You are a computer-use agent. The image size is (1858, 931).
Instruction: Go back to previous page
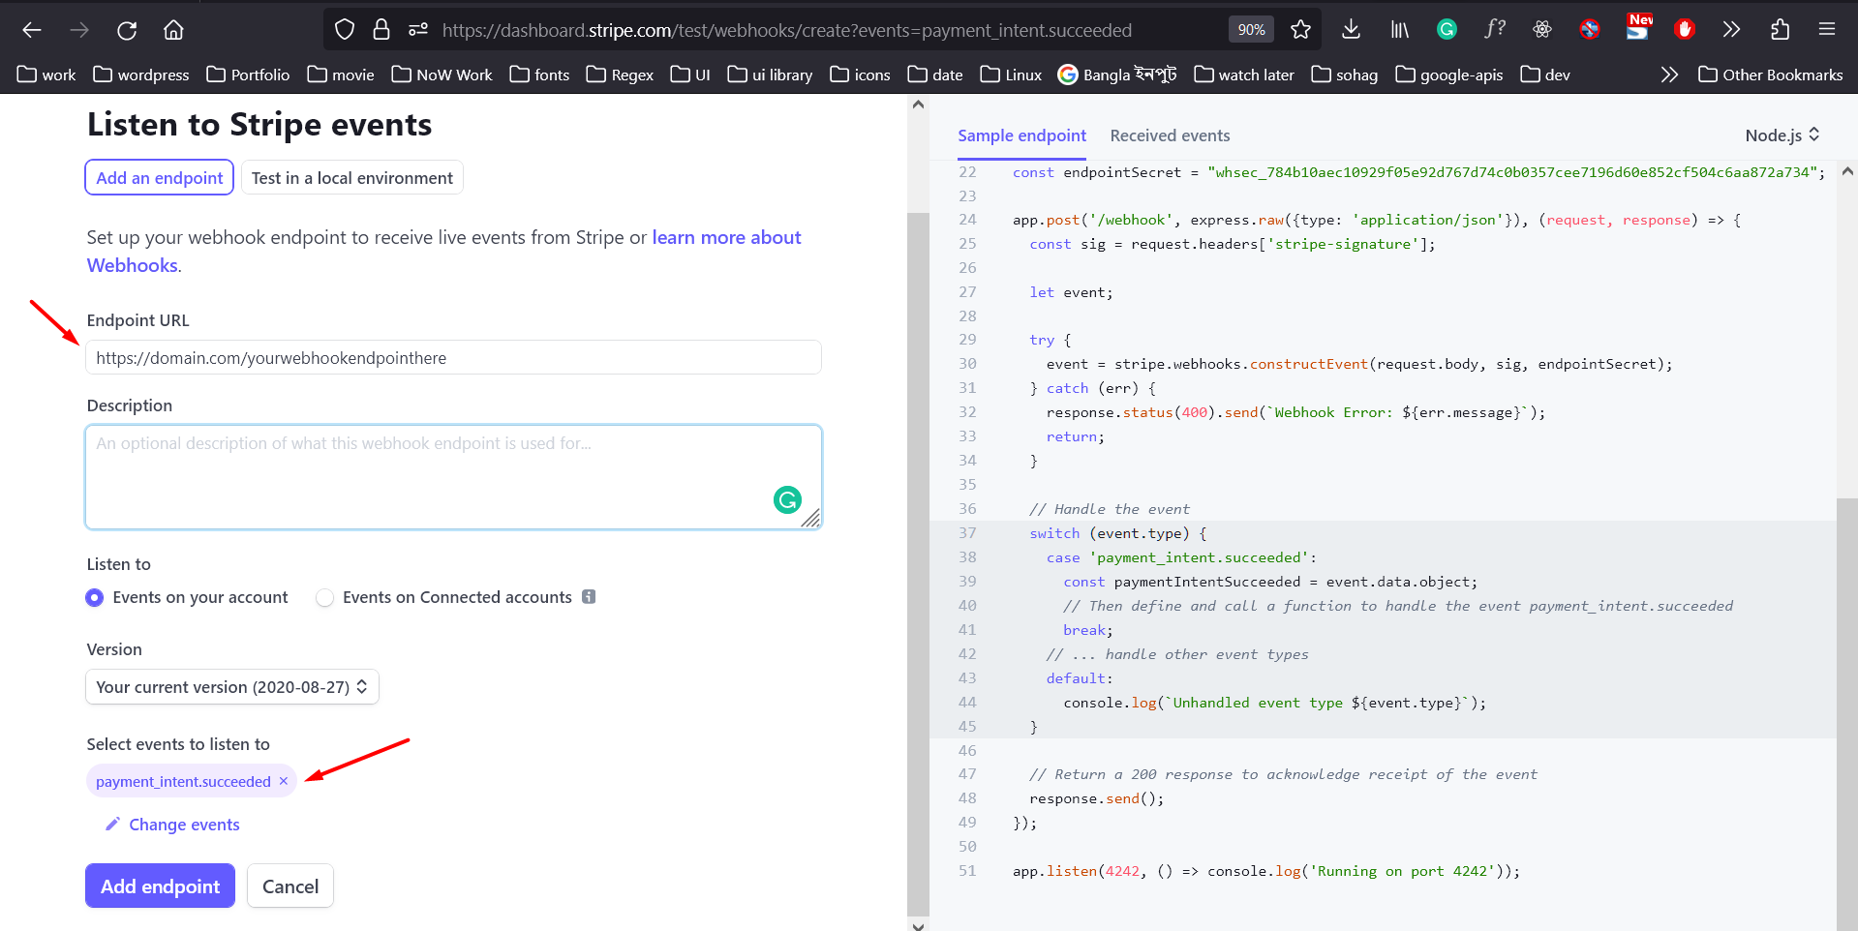pos(32,30)
